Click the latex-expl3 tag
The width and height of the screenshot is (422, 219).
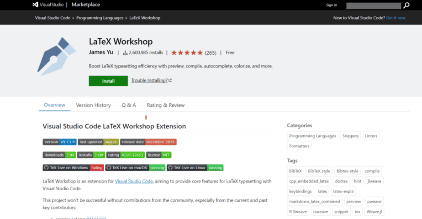[x=343, y=191]
